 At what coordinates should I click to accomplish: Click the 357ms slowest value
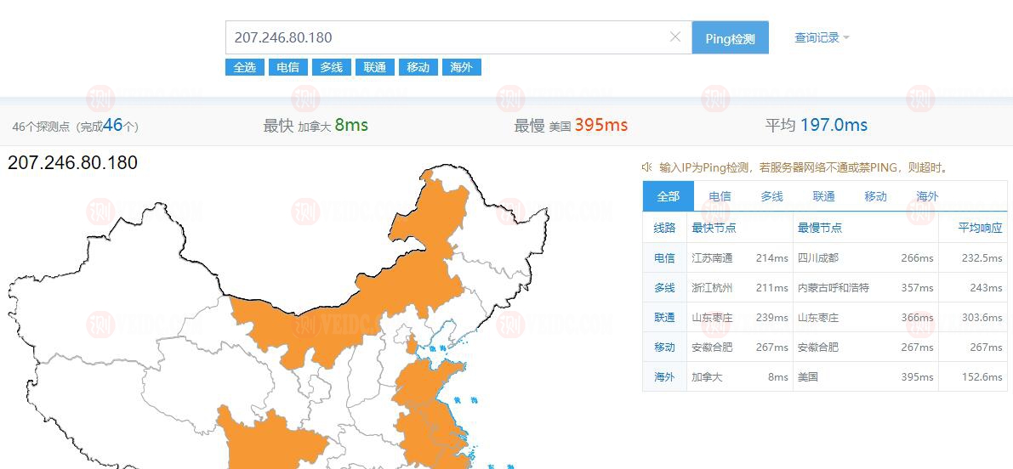pos(918,288)
